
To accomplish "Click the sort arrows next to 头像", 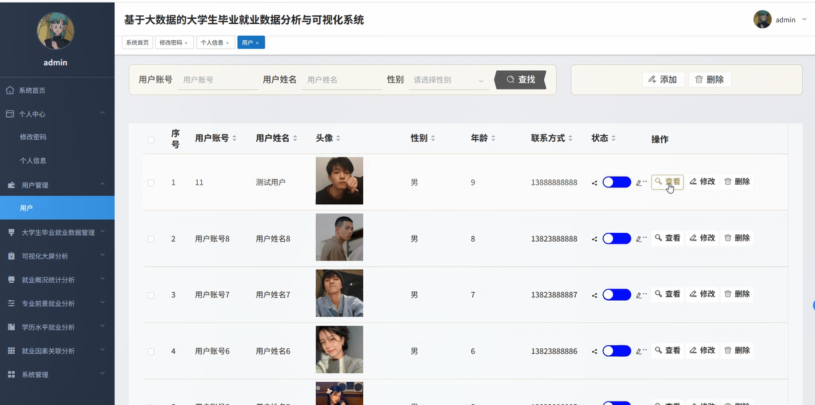I will tap(338, 139).
